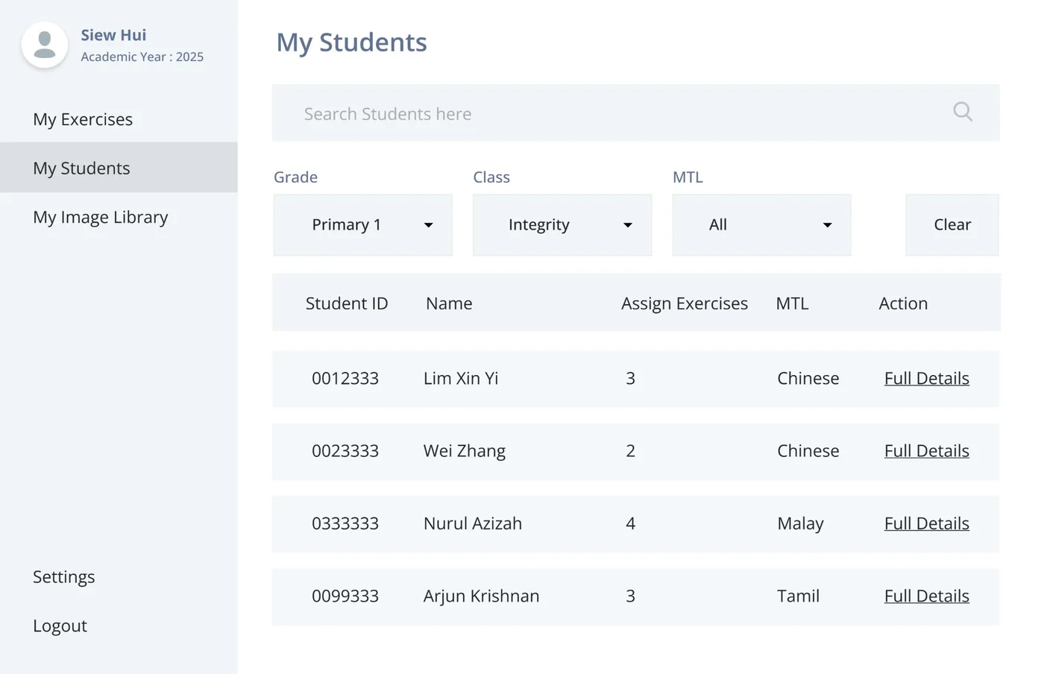This screenshot has width=1044, height=674.
Task: Click the profile avatar icon
Action: pos(45,45)
